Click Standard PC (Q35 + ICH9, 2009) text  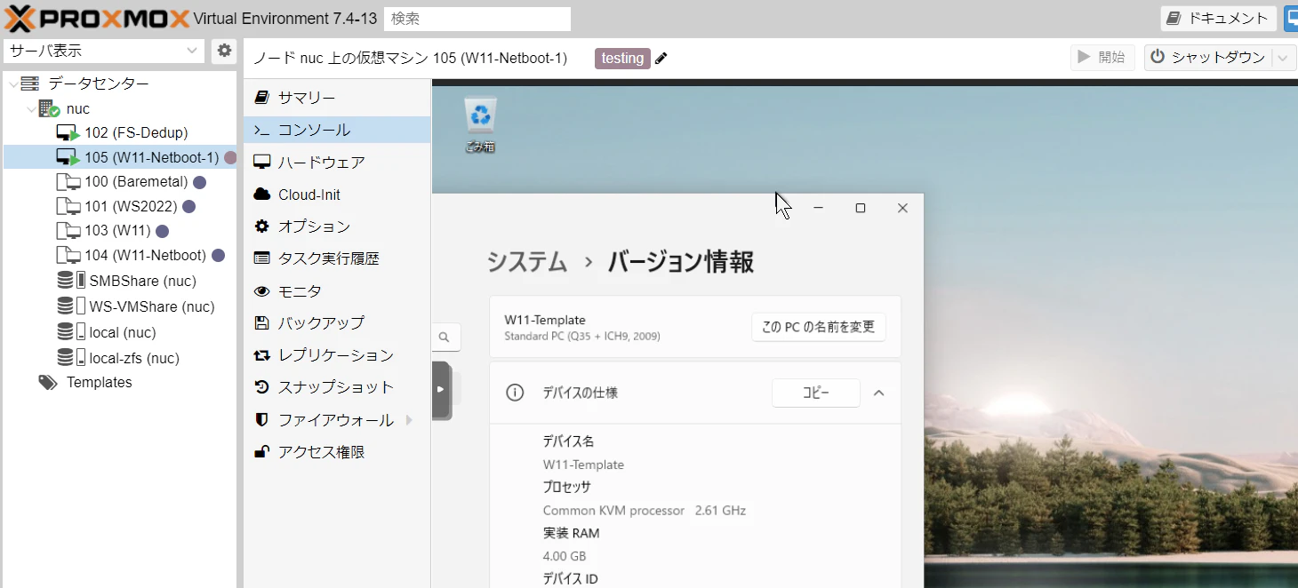tap(581, 337)
